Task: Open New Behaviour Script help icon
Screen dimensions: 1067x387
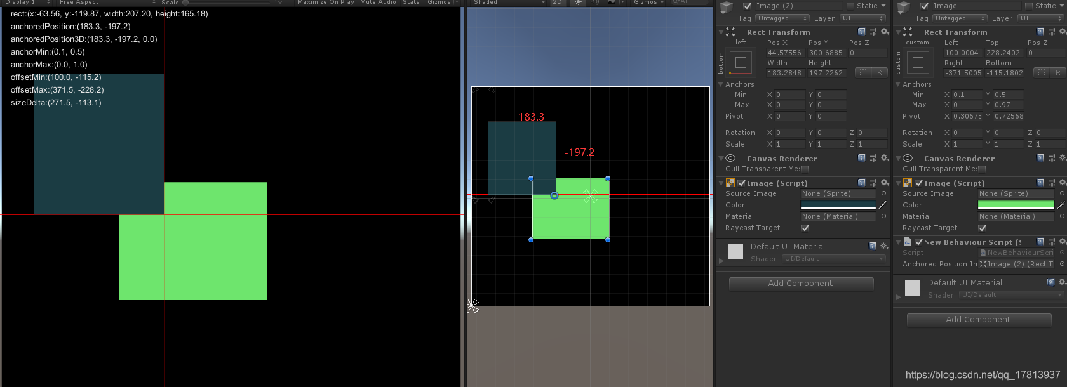Action: pyautogui.click(x=1040, y=242)
